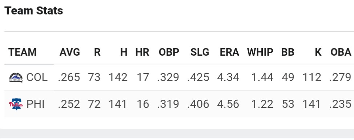Open the PHI team link
Screen dimensions: 354x140
pos(35,104)
